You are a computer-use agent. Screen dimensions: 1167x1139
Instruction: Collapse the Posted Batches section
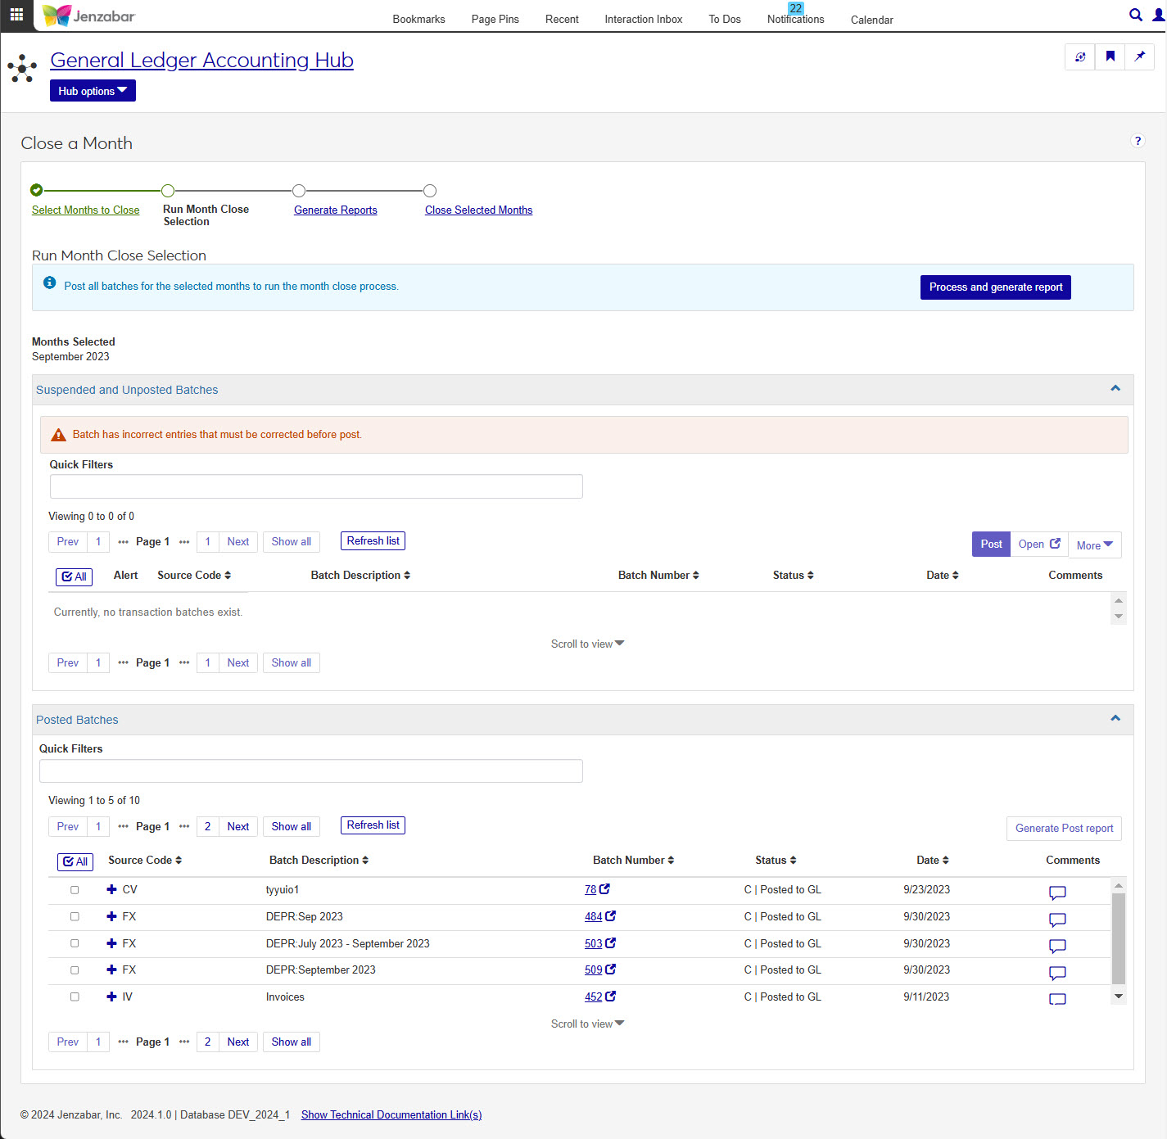tap(1115, 718)
